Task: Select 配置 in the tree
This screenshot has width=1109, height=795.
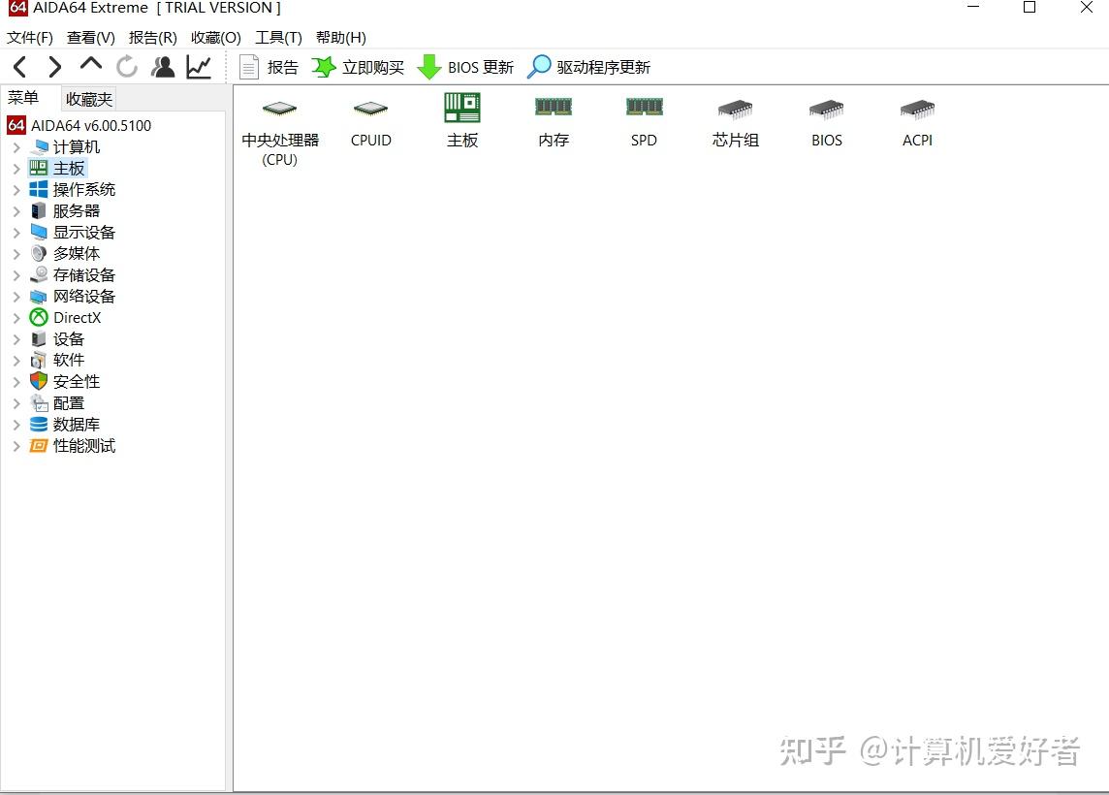Action: click(x=57, y=403)
